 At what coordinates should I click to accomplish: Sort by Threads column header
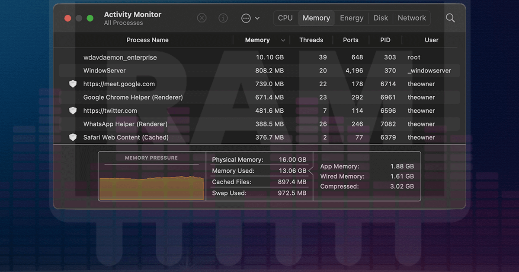tap(311, 40)
